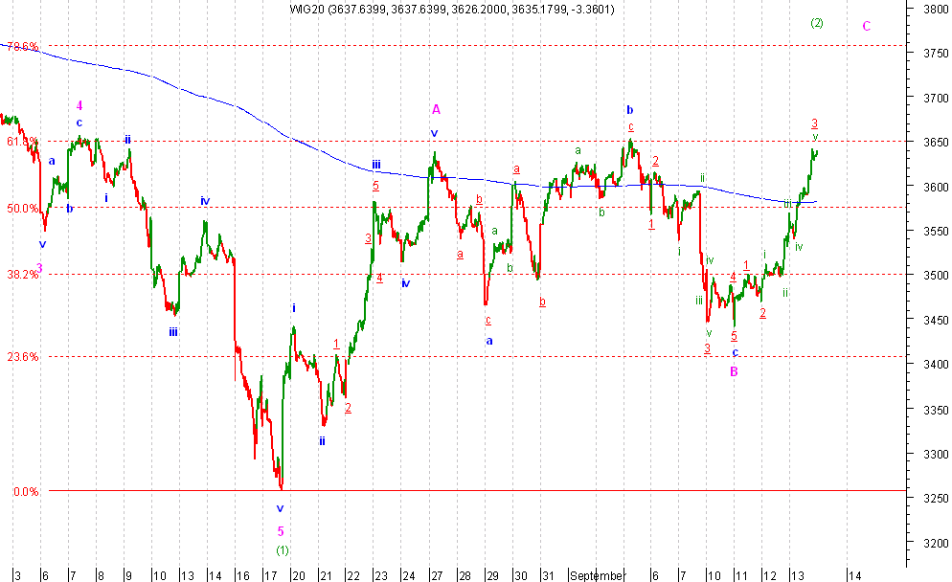Image resolution: width=952 pixels, height=582 pixels.
Task: Click date label 12 on the time axis
Action: (770, 575)
